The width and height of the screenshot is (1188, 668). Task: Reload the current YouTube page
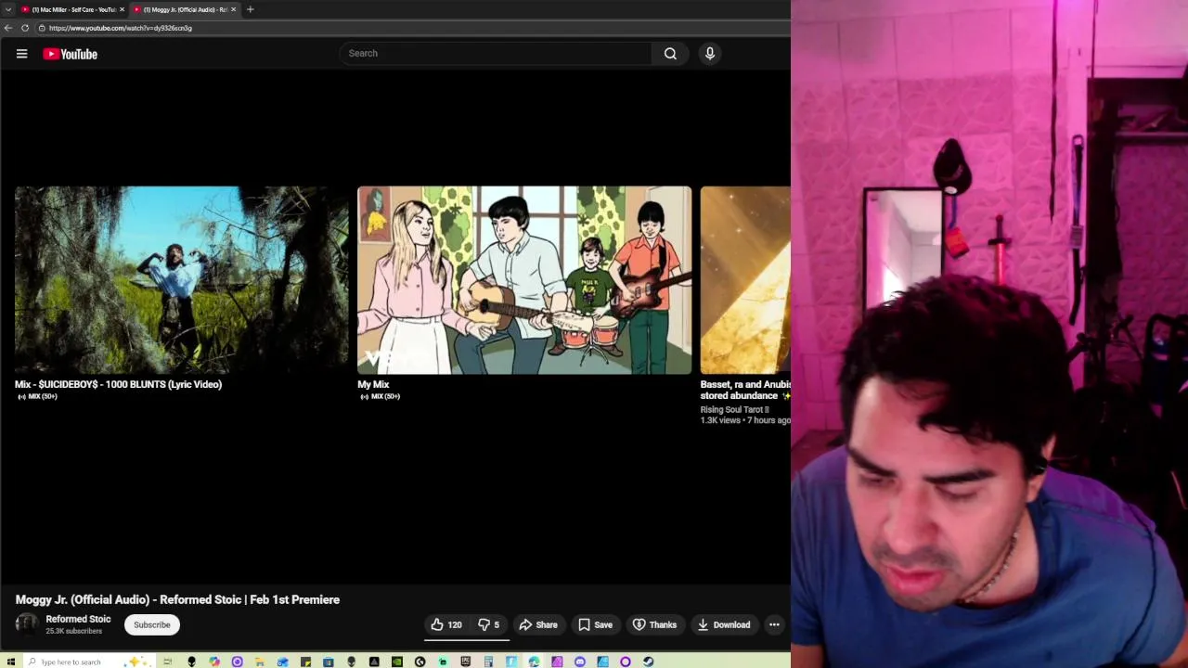click(x=25, y=28)
